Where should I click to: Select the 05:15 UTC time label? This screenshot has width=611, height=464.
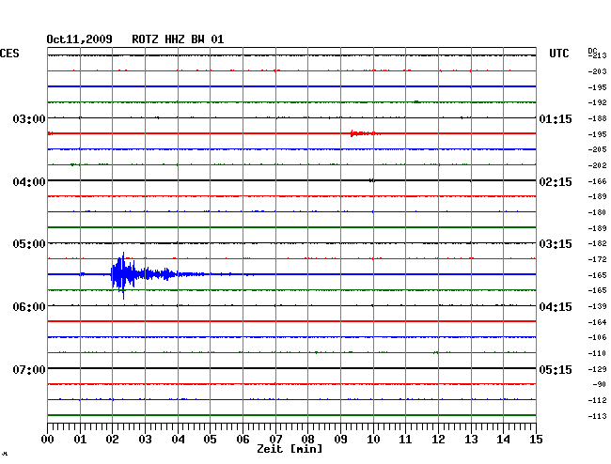click(556, 369)
